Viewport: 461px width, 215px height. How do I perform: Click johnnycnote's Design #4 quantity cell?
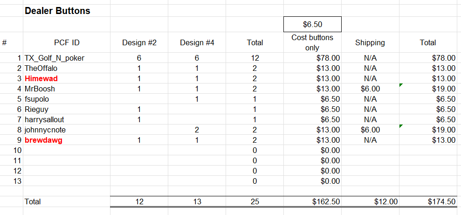tap(197, 130)
